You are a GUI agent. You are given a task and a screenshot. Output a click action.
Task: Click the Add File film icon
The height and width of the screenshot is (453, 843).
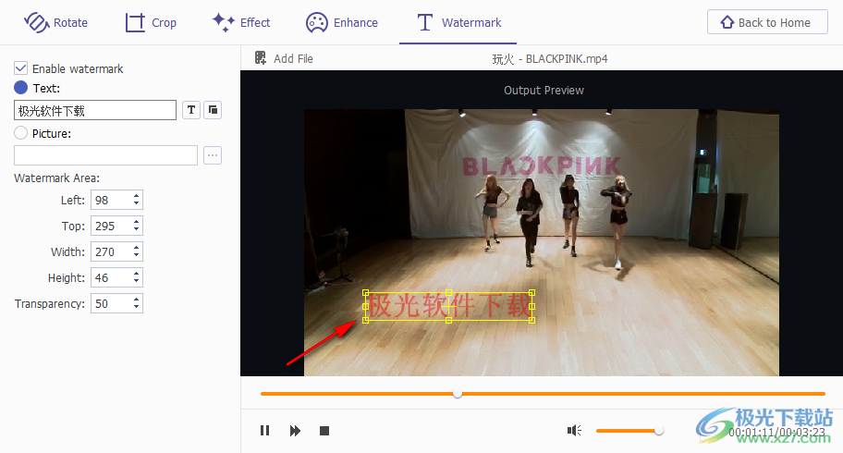click(261, 58)
